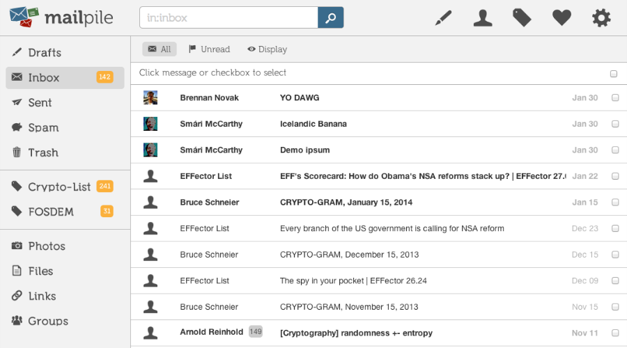Viewport: 627px width, 348px height.
Task: Open Drafts in the sidebar
Action: point(65,52)
